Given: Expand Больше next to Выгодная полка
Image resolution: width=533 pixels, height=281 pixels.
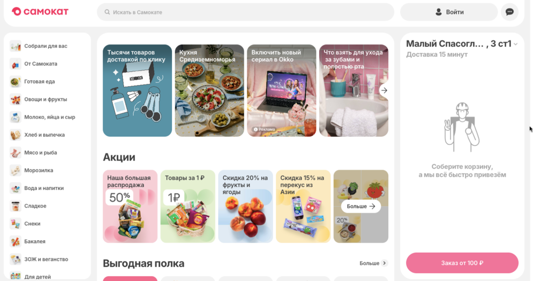Looking at the screenshot, I should point(373,263).
